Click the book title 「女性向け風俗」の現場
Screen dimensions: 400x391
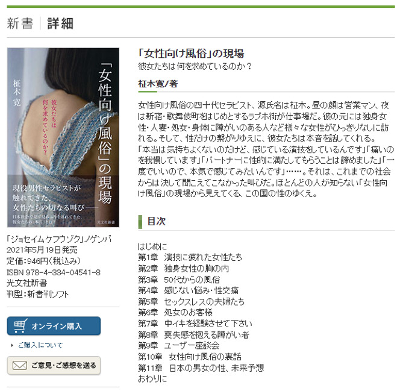[191, 54]
